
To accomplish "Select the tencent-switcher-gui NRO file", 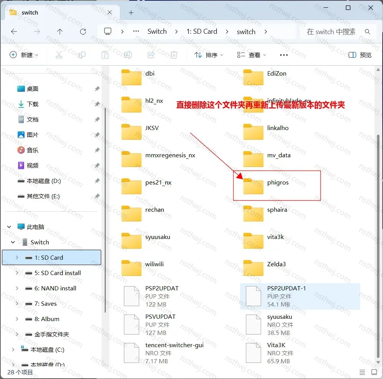I will coord(163,353).
